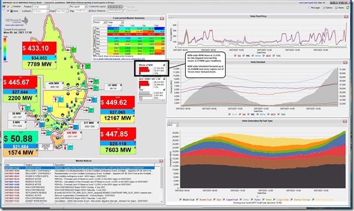Open the My Layout dropdown
The width and height of the screenshot is (354, 211).
(x=79, y=6)
